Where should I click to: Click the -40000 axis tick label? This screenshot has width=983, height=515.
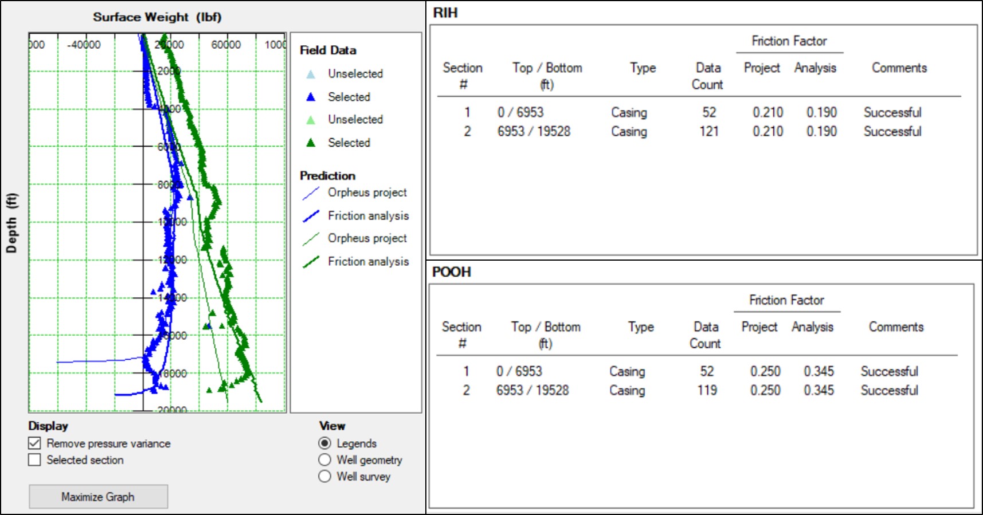(84, 45)
